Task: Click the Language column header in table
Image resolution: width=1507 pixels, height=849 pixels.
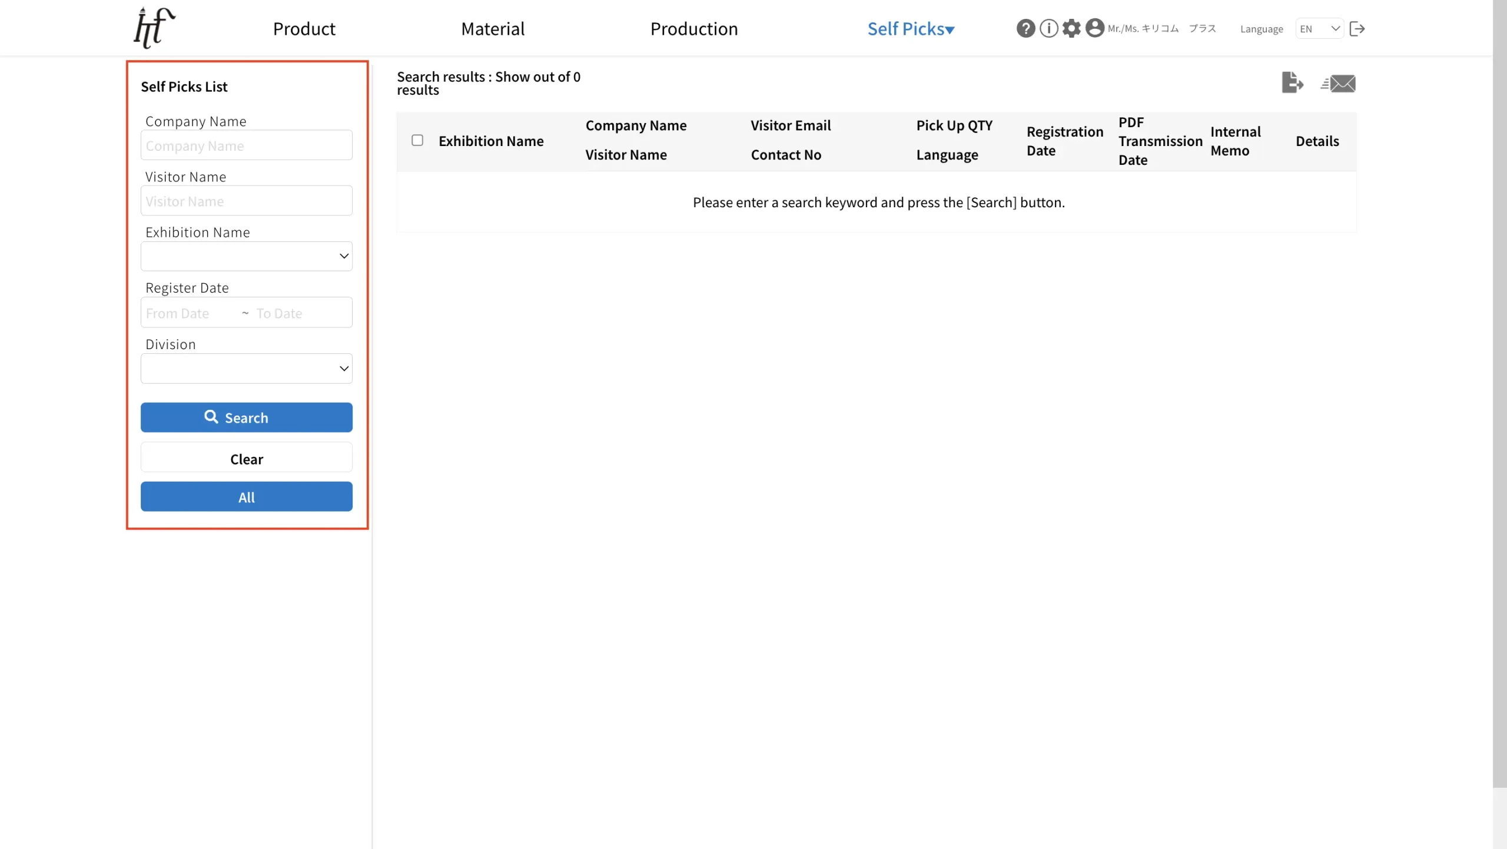Action: pyautogui.click(x=947, y=155)
